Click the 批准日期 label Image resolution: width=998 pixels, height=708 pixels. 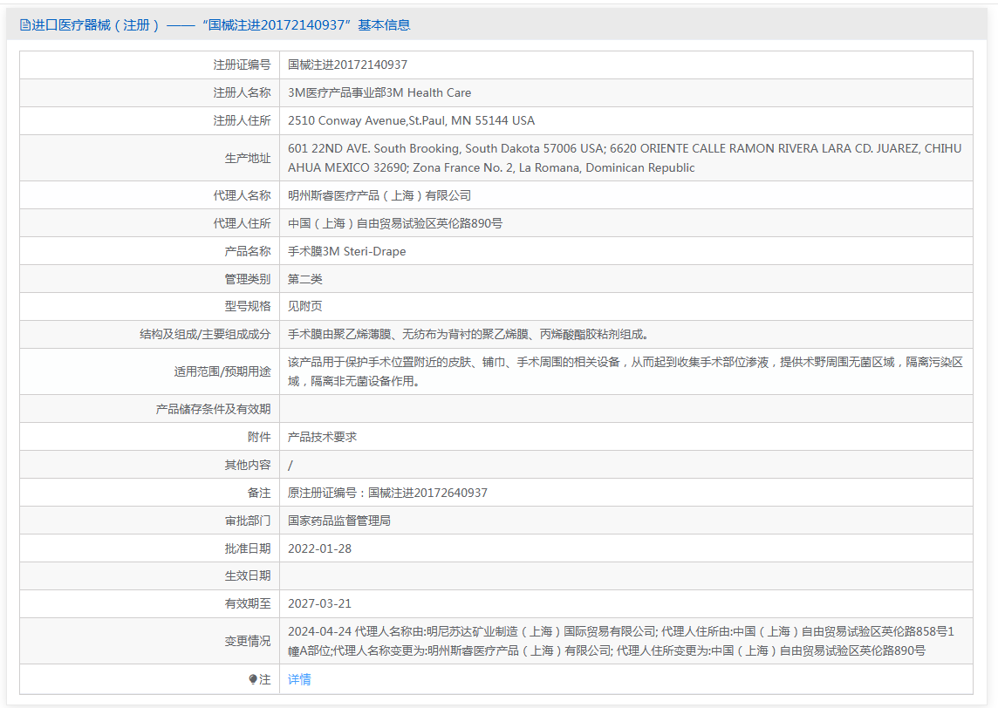[x=248, y=548]
